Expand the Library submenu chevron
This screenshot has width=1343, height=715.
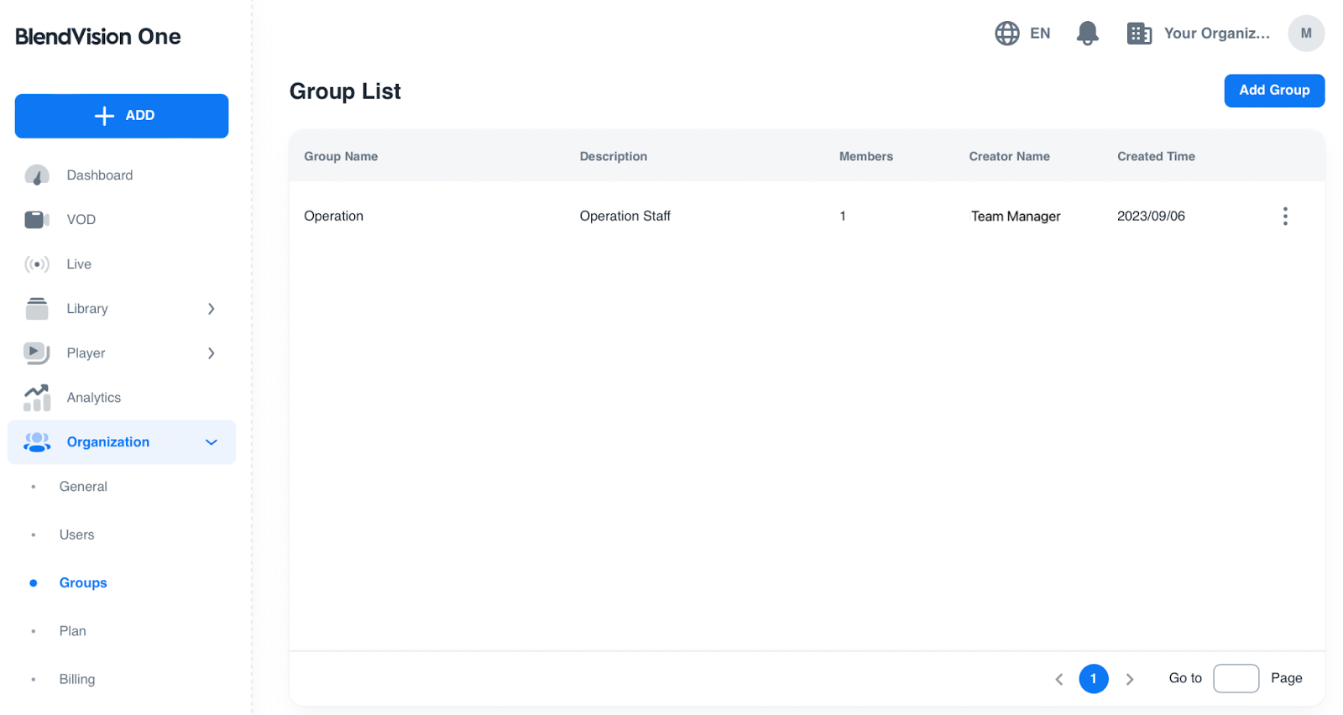(211, 309)
